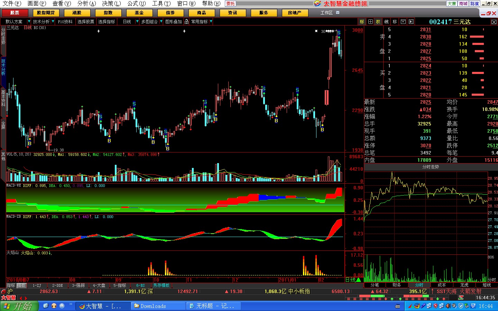Click the 选择指标 toolbar button
This screenshot has width=498, height=311.
coord(107,21)
